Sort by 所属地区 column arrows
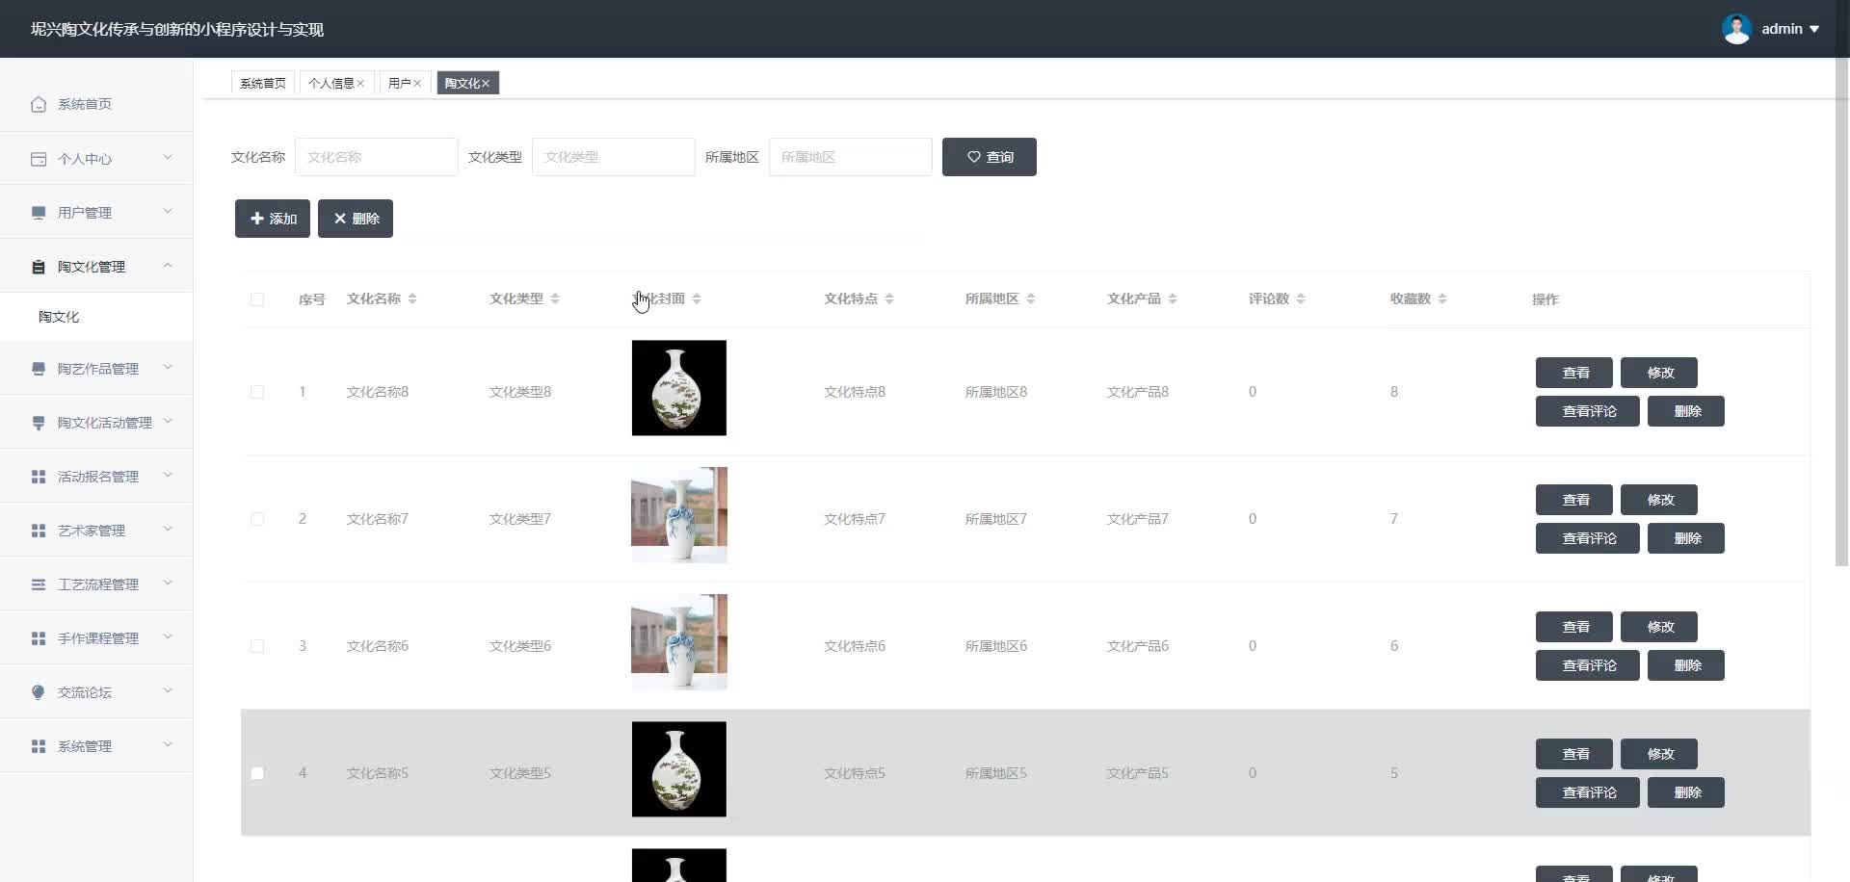The width and height of the screenshot is (1850, 882). [x=1031, y=298]
